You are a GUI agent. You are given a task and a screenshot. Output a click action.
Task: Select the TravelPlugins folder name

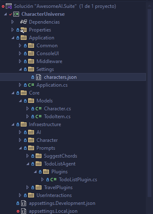(x=58, y=187)
